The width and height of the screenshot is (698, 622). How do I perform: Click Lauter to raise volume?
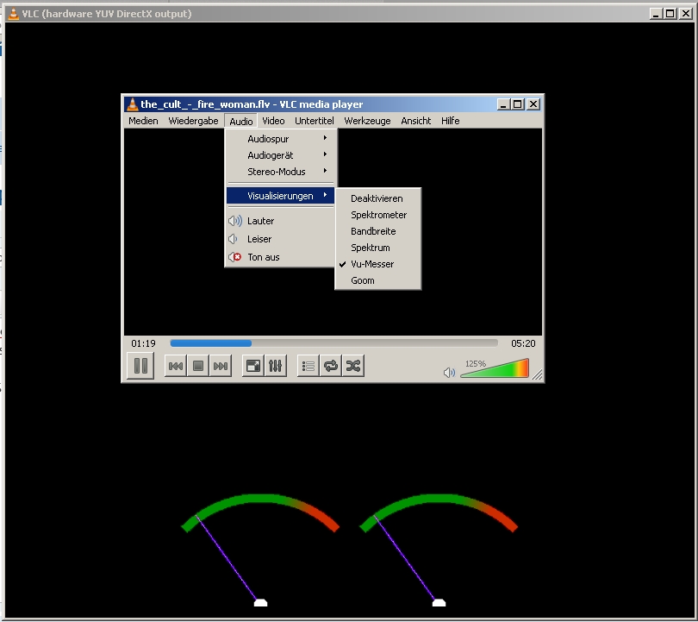pos(260,221)
